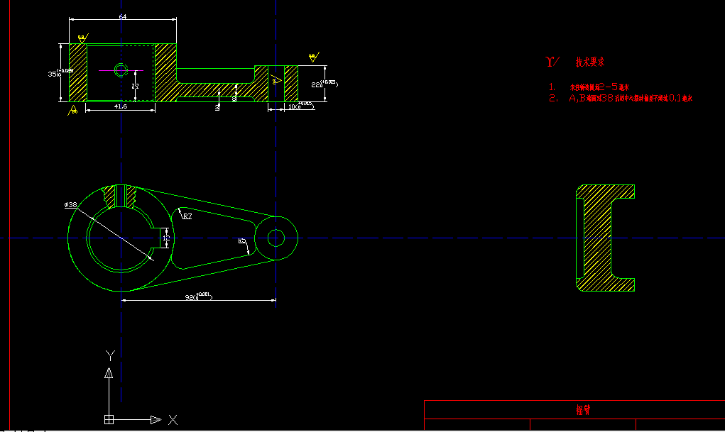
Task: Select the yellow roughness symbol above the left boss
Action: [x=83, y=38]
